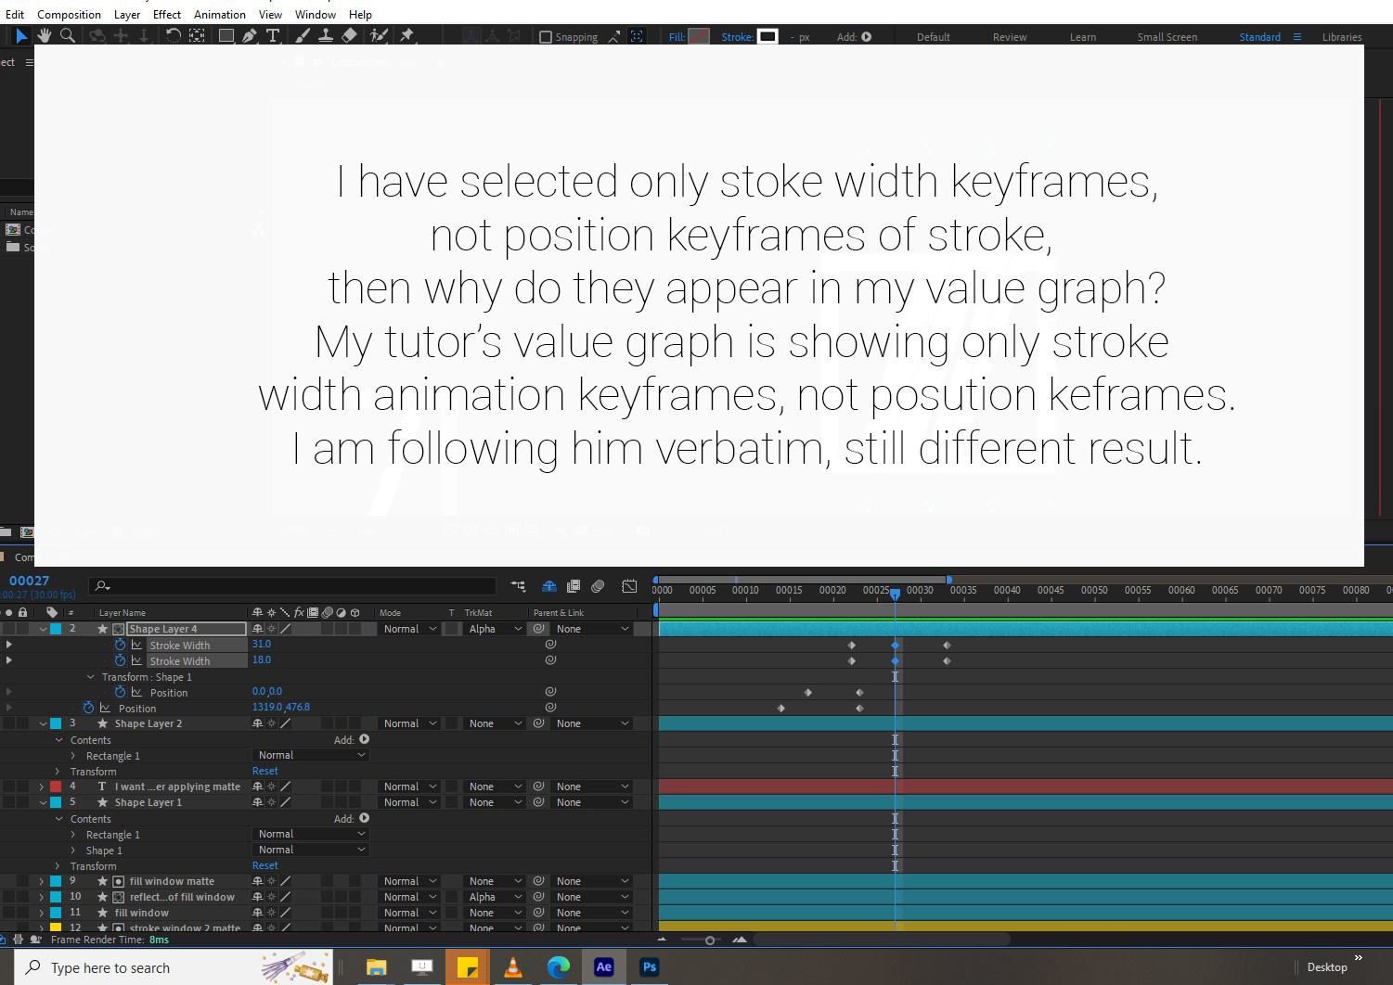Click the Windows search box in the taskbar

[x=139, y=967]
